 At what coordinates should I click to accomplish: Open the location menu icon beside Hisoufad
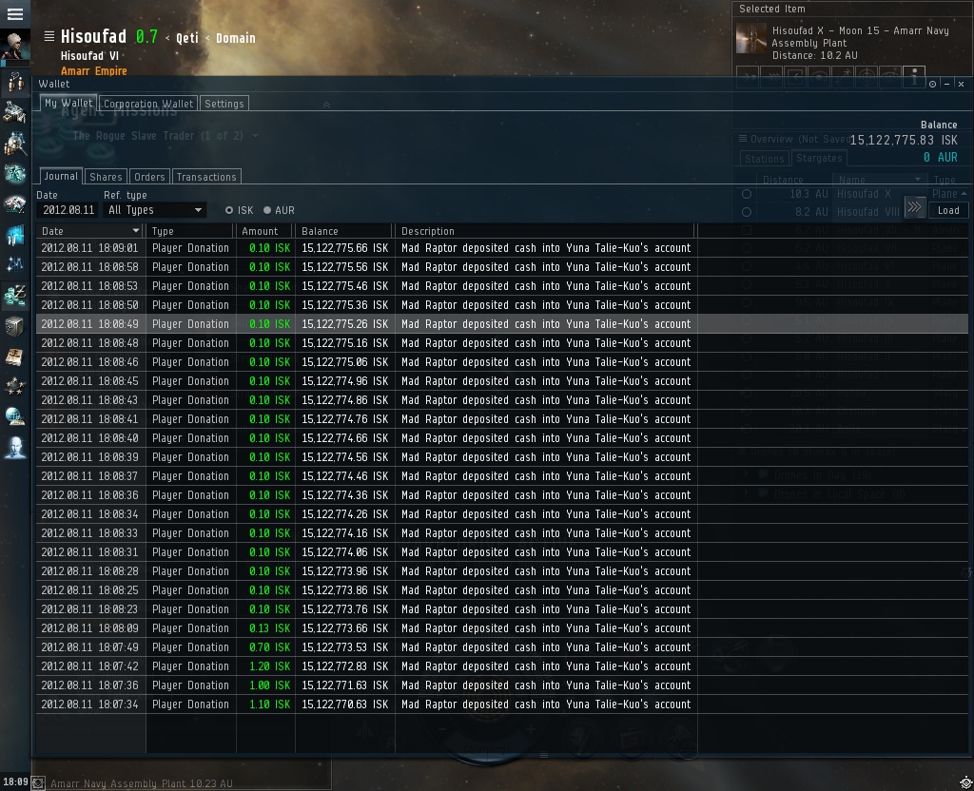49,37
